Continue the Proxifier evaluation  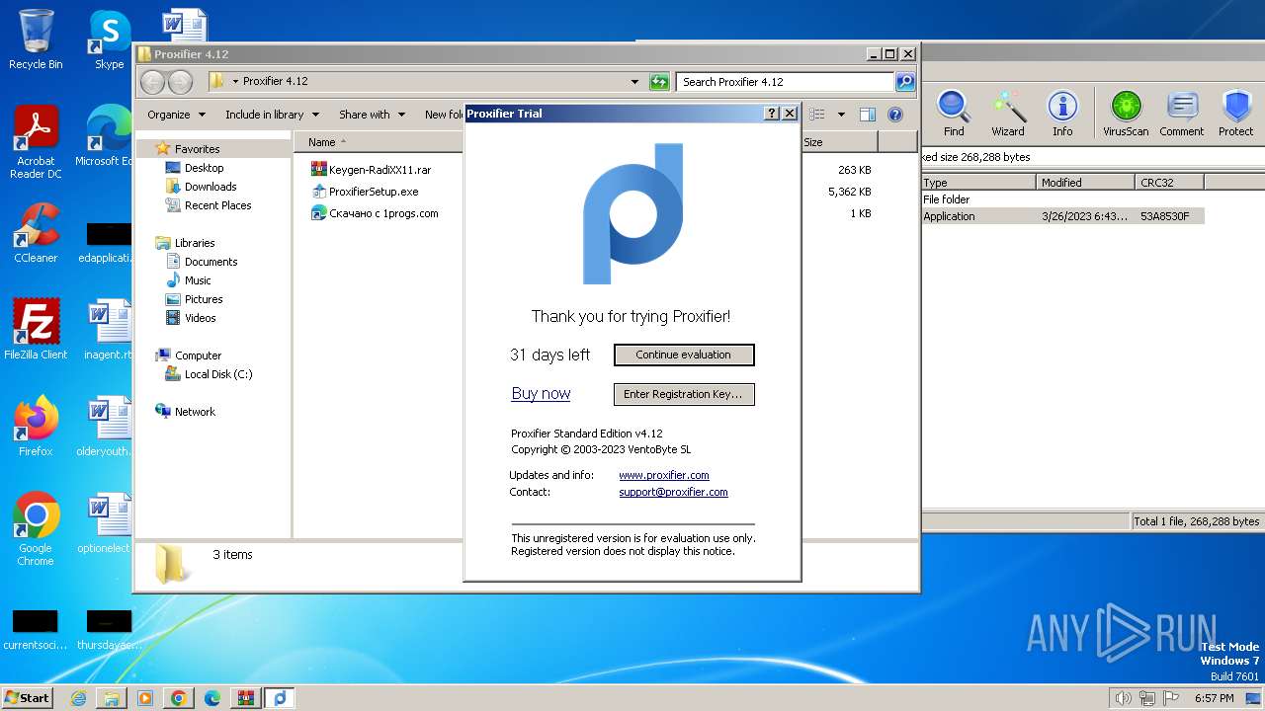coord(684,355)
